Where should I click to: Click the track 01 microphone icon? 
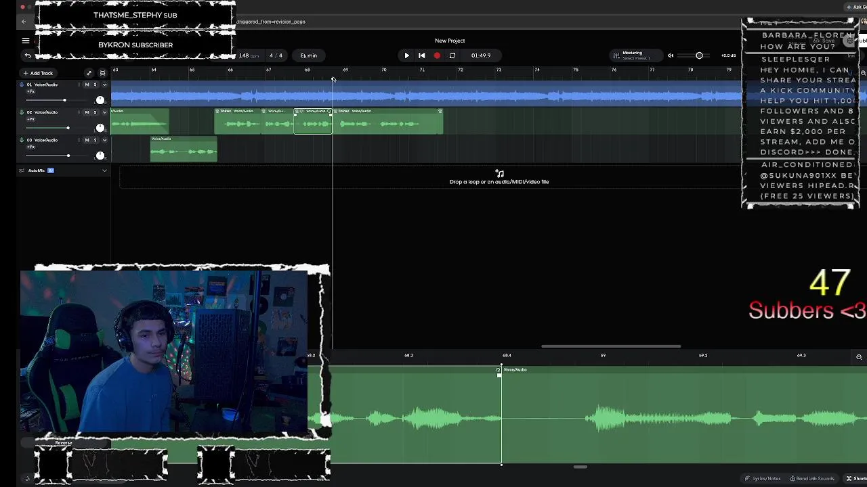(x=22, y=85)
